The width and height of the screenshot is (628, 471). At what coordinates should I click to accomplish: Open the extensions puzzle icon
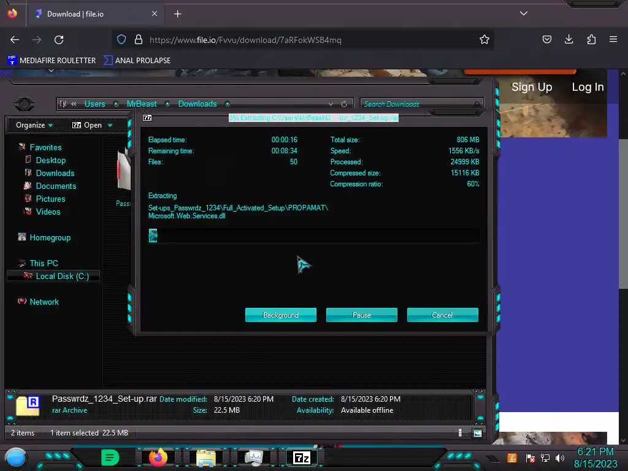591,39
